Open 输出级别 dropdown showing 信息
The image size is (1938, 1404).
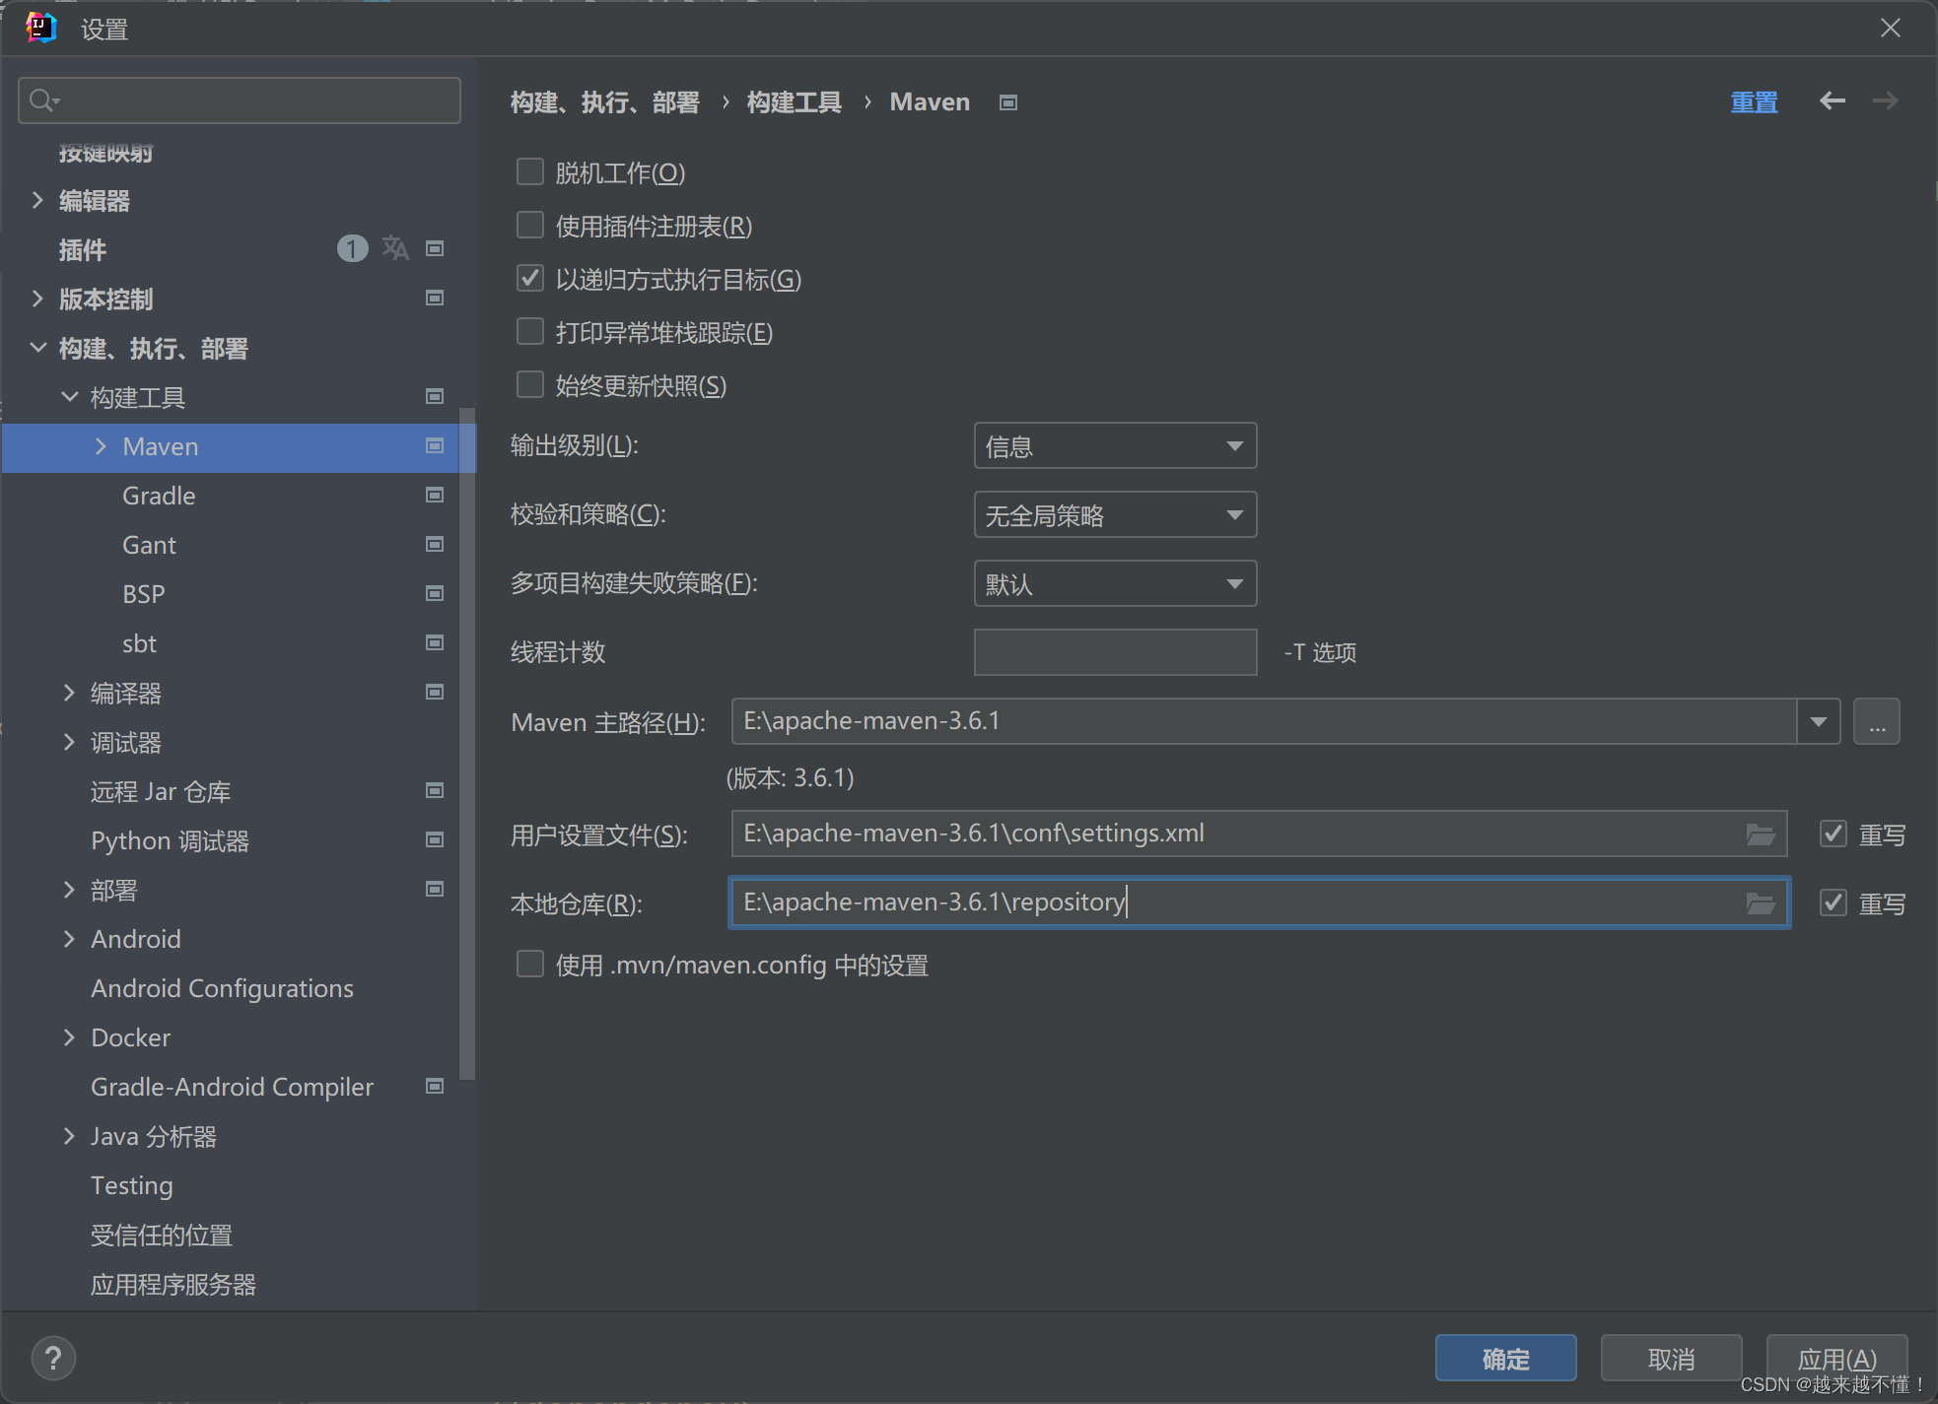[x=1115, y=446]
